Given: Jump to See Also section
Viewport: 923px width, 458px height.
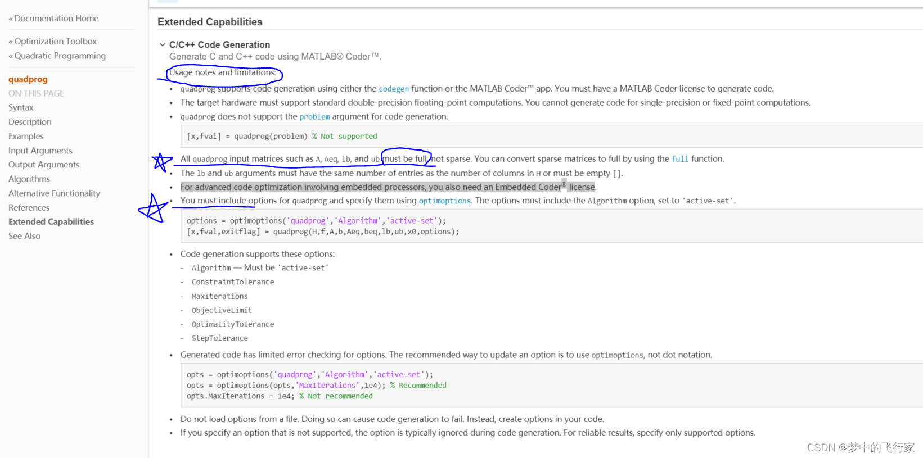Looking at the screenshot, I should [24, 236].
